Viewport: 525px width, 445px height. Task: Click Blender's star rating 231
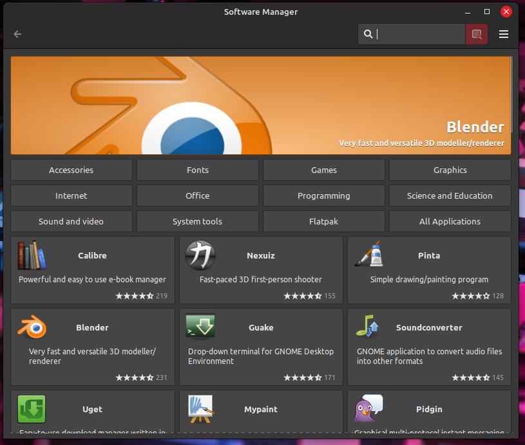(141, 377)
